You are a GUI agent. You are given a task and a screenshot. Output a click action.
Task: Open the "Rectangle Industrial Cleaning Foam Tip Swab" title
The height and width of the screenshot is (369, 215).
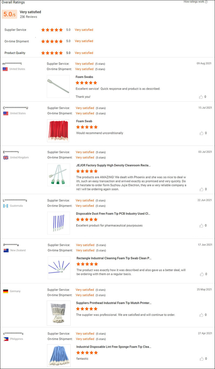[x=113, y=258]
